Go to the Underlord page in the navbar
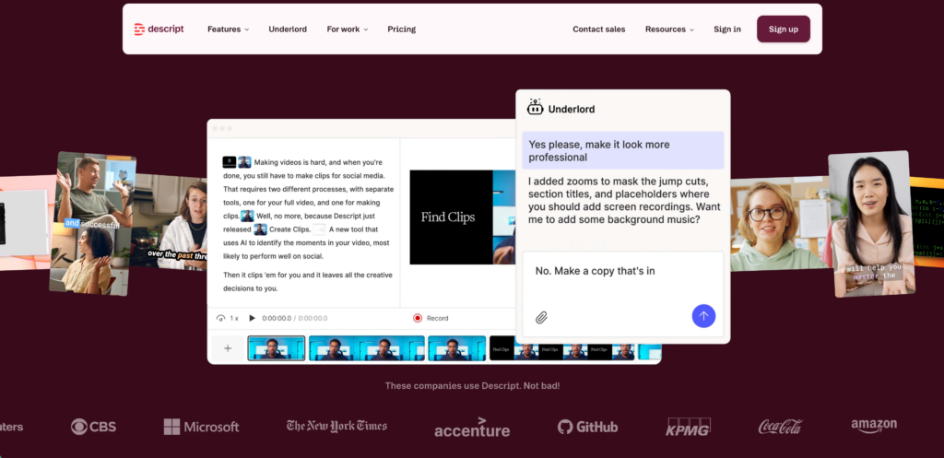Screen dimensions: 944x458 click(288, 29)
